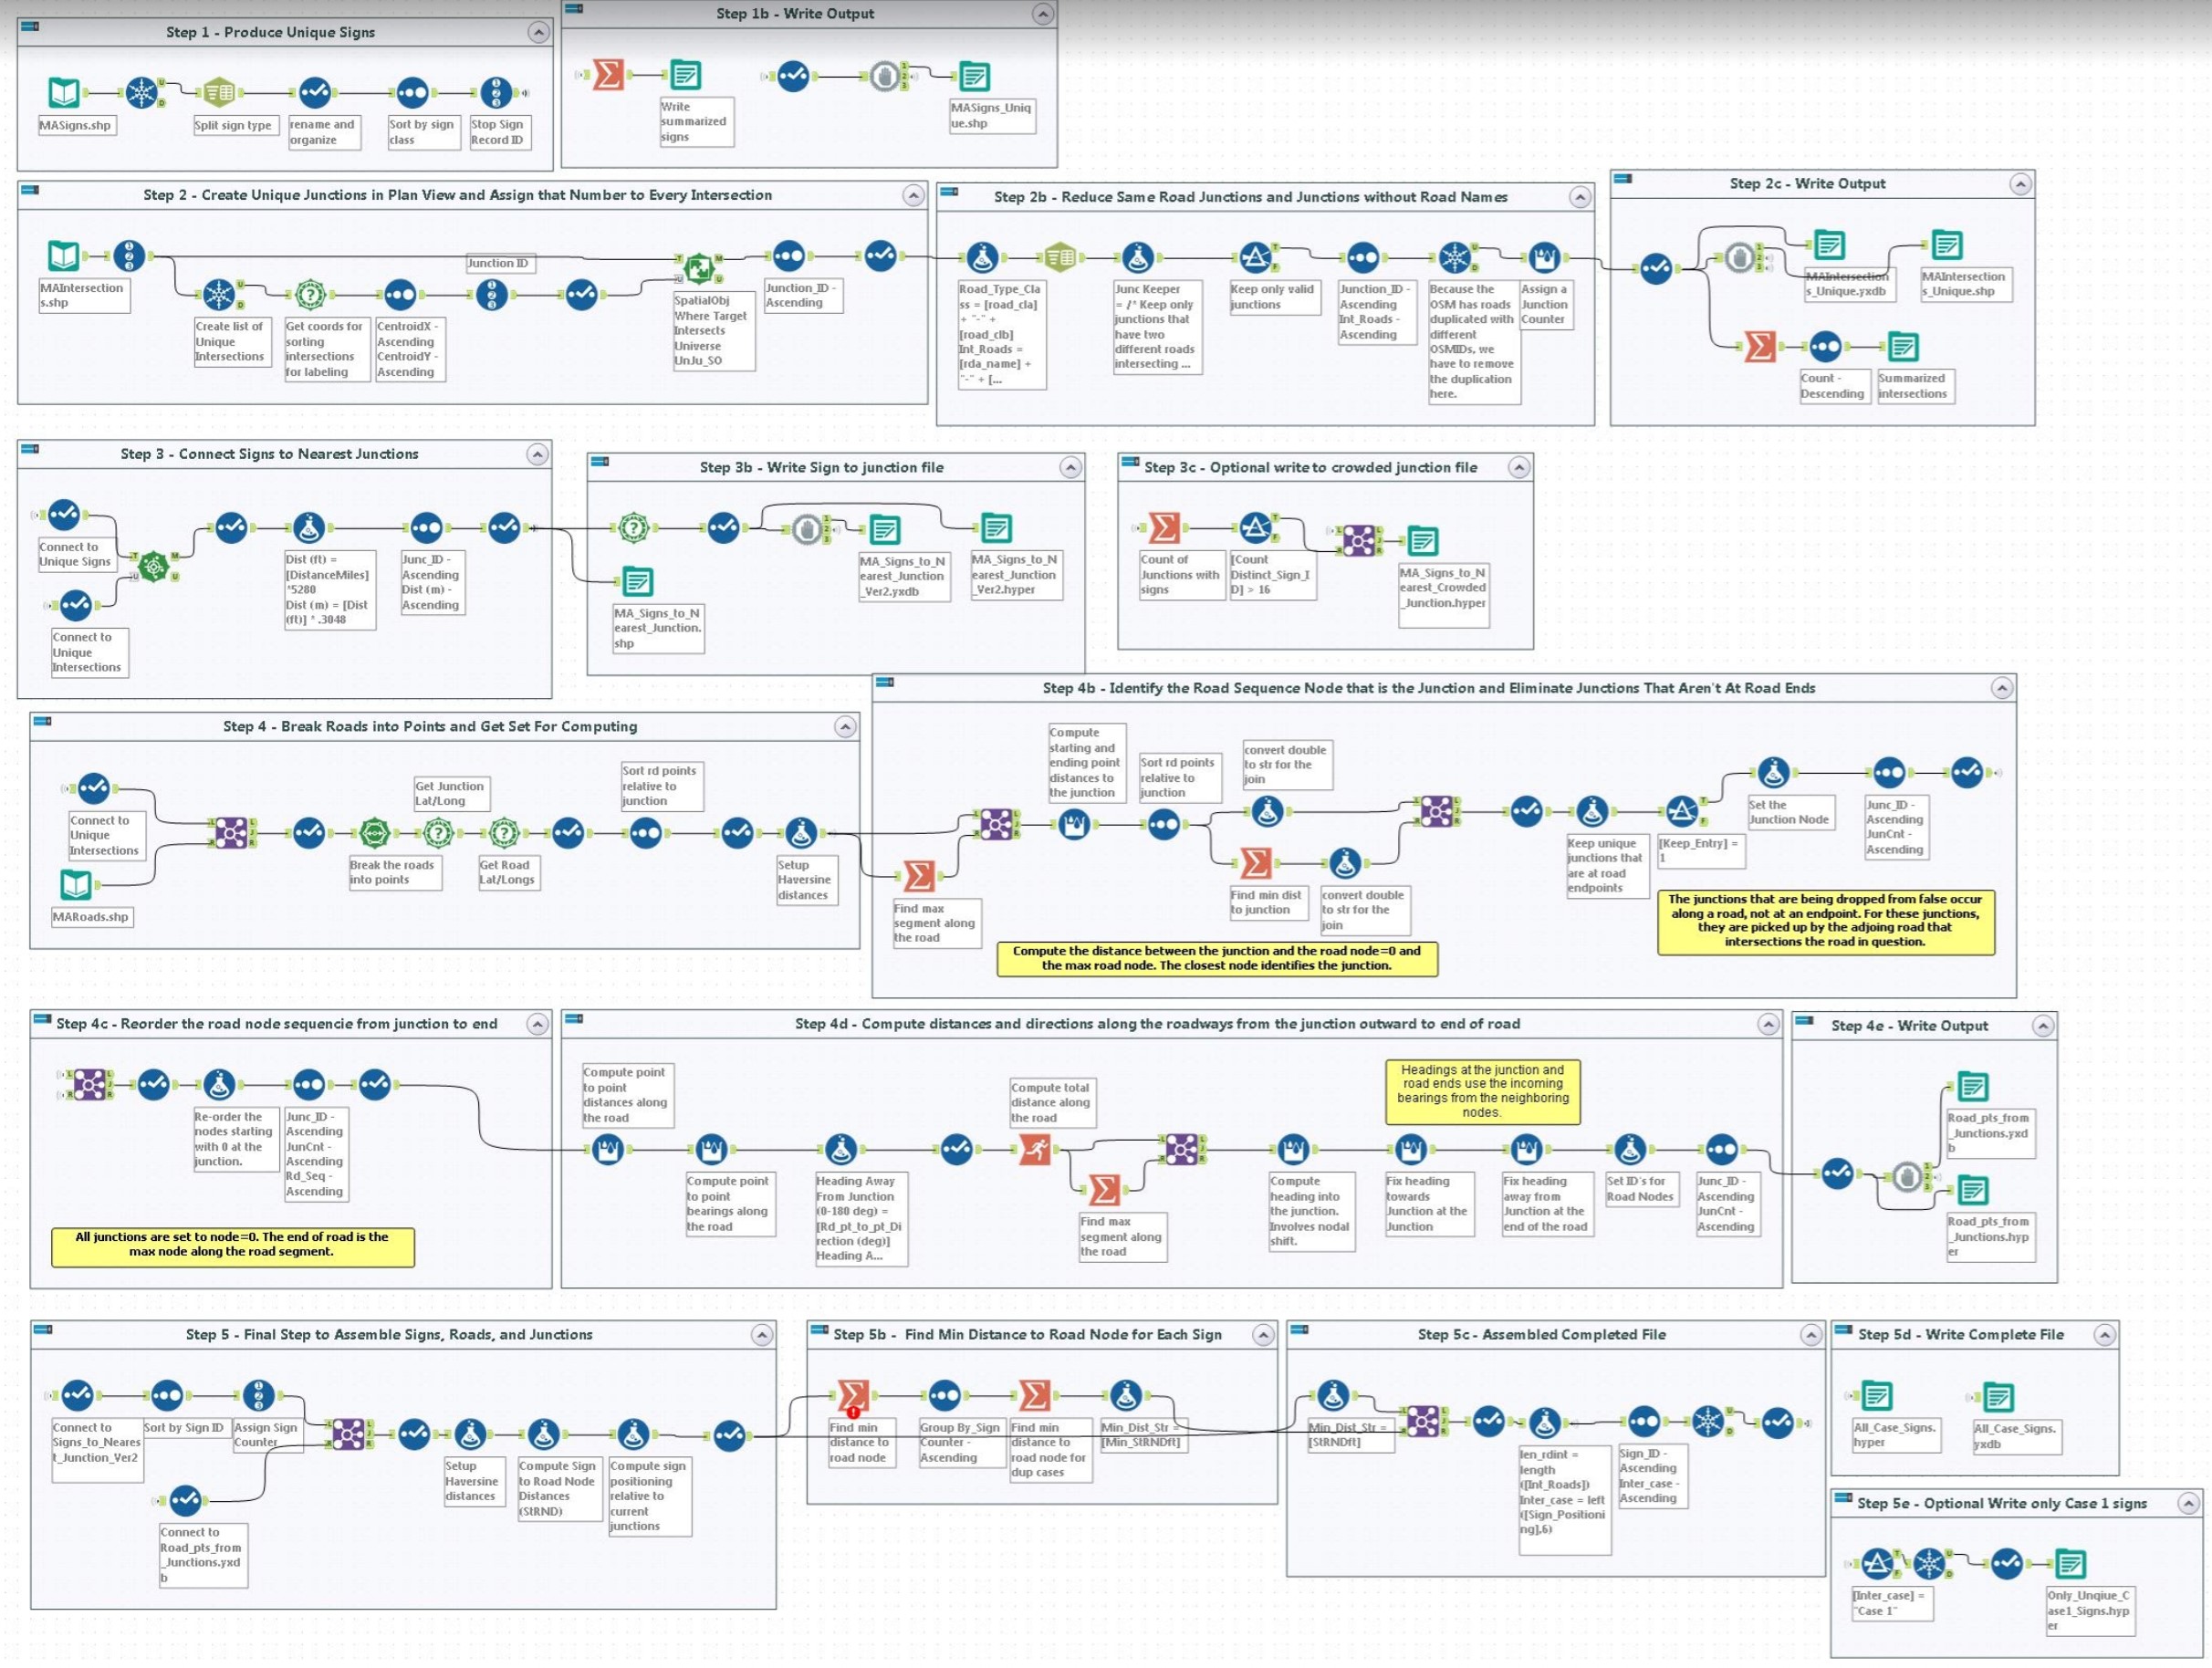Select the Find Nearest tool in Step 3
This screenshot has width=2212, height=1668.
pyautogui.click(x=153, y=567)
